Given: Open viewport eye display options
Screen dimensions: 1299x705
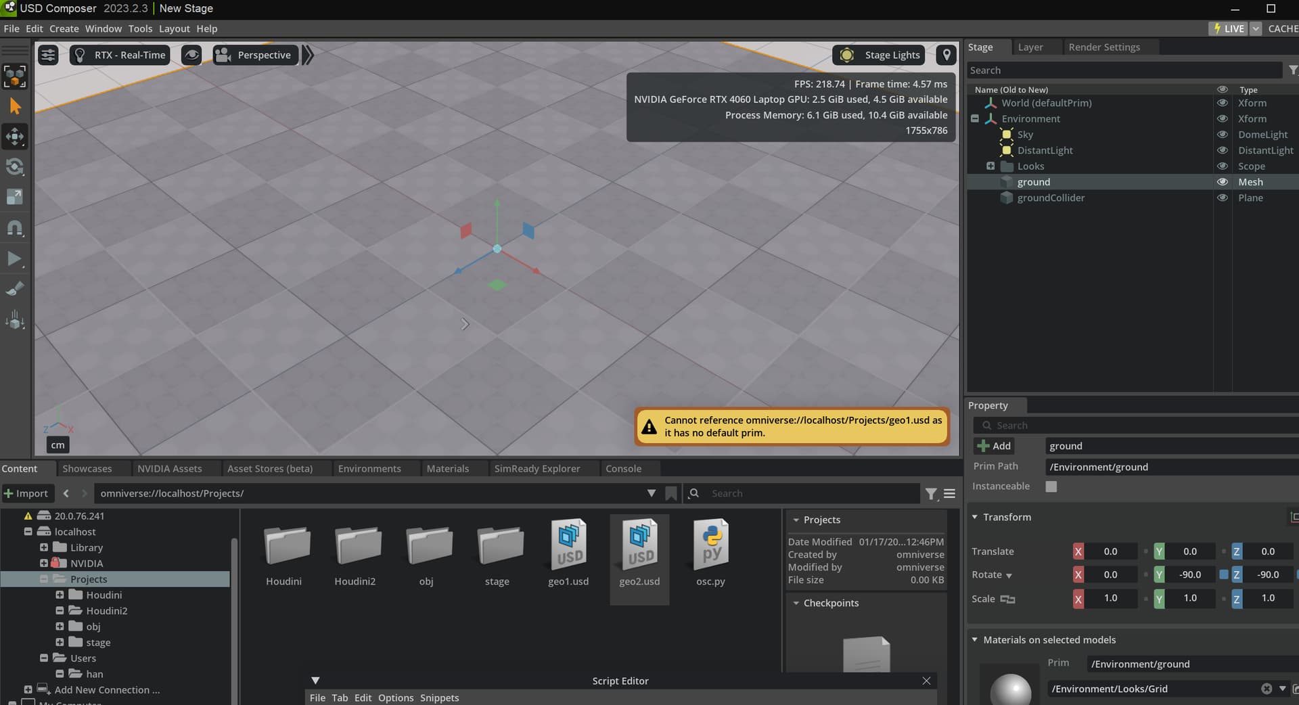Looking at the screenshot, I should 191,55.
